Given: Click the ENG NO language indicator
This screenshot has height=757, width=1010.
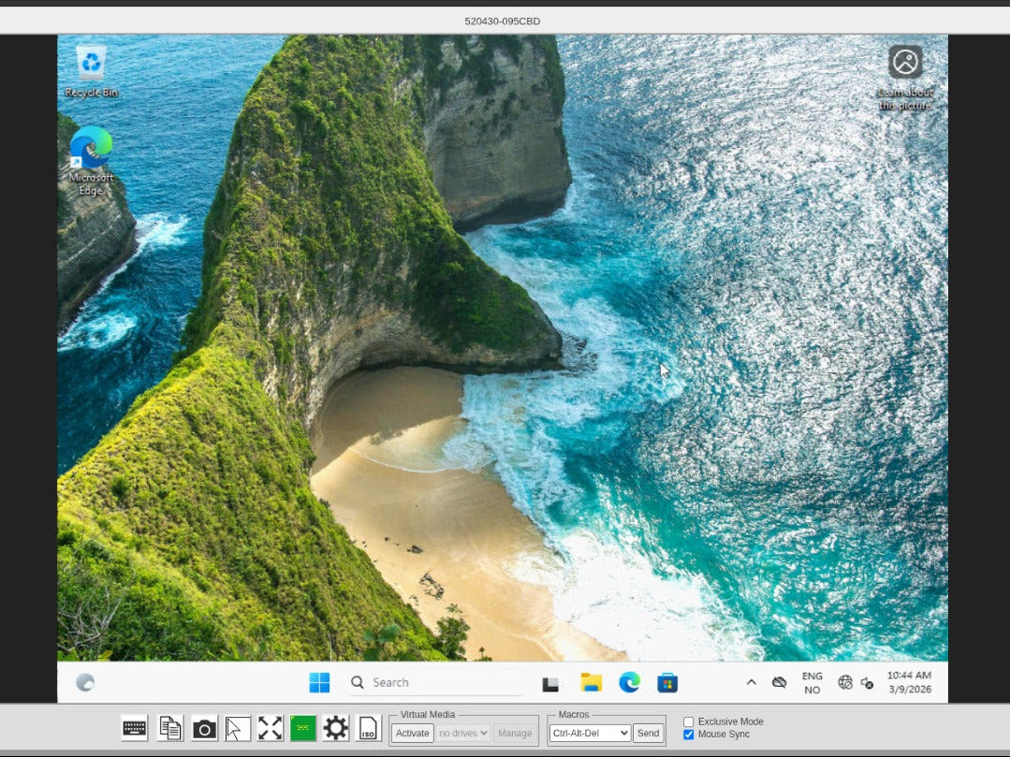Looking at the screenshot, I should pyautogui.click(x=812, y=683).
